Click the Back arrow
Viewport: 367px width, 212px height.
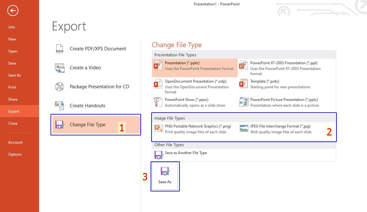pyautogui.click(x=12, y=10)
